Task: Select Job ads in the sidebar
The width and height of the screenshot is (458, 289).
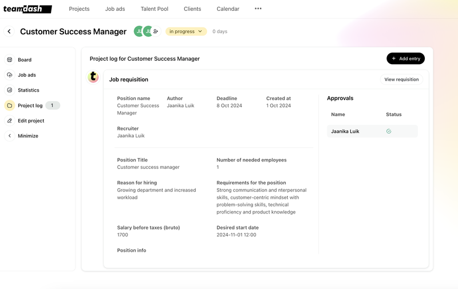Action: coord(27,75)
